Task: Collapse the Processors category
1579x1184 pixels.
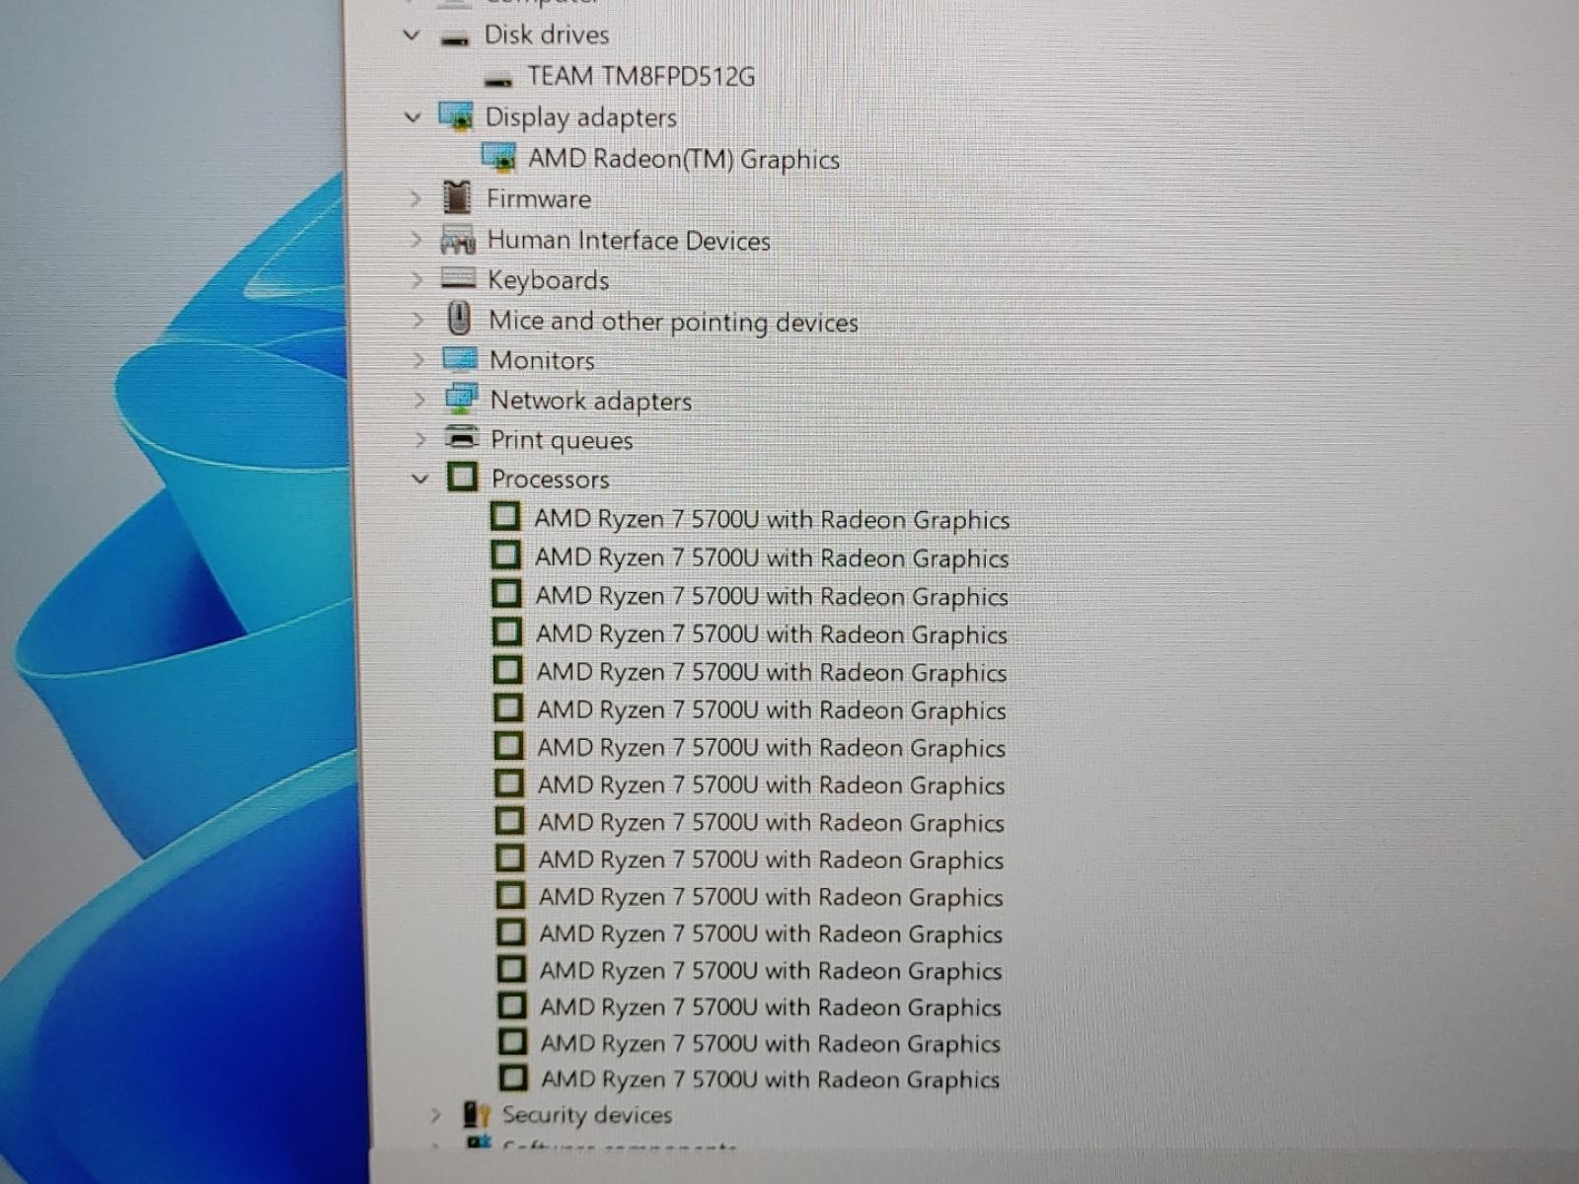Action: coord(420,479)
